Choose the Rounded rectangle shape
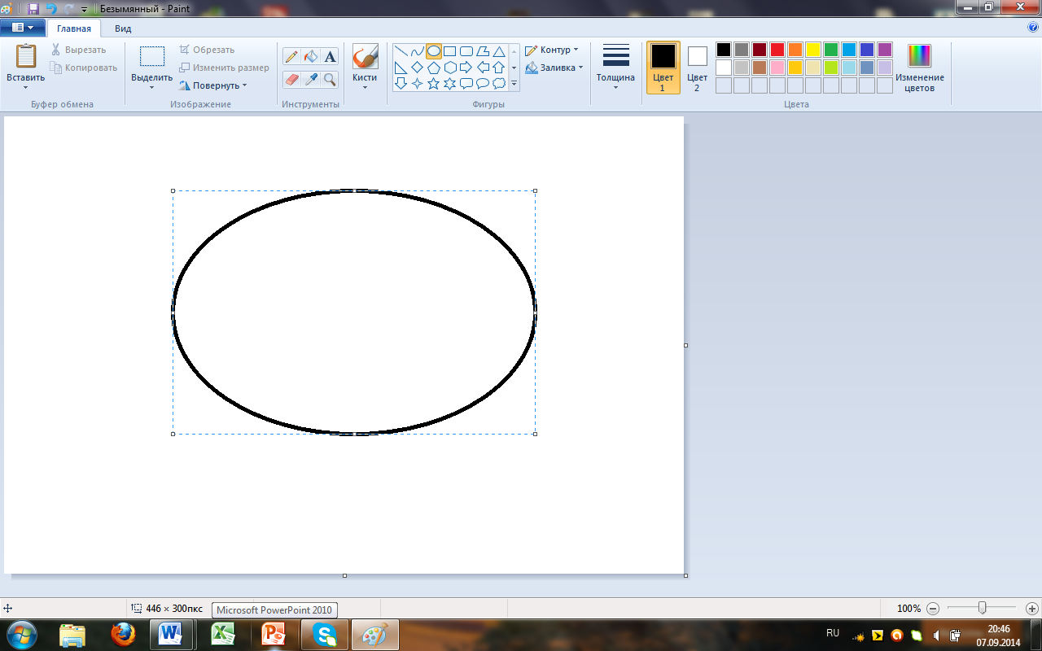 (x=466, y=51)
